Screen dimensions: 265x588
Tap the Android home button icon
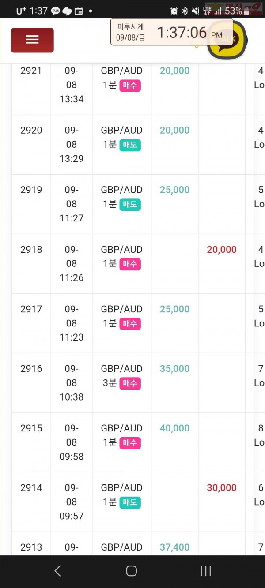pyautogui.click(x=131, y=571)
